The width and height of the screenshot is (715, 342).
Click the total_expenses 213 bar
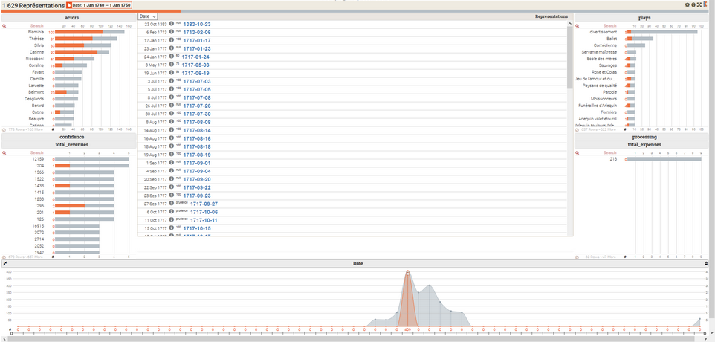(664, 159)
